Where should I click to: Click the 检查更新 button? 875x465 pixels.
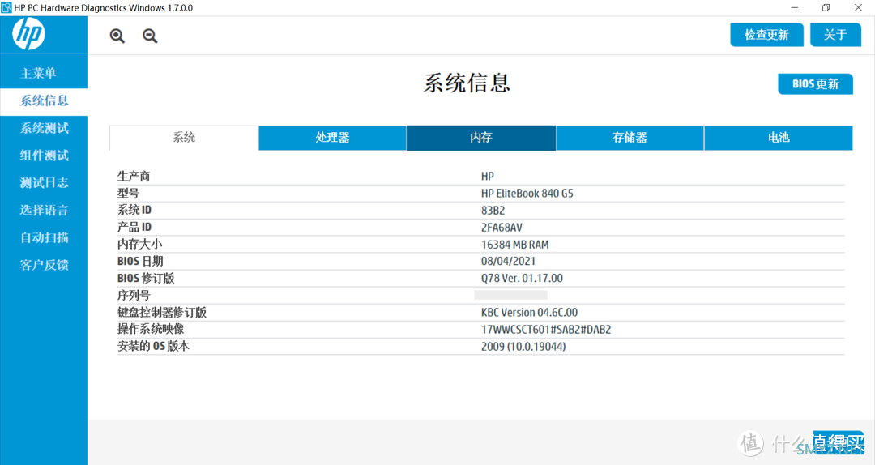(766, 35)
